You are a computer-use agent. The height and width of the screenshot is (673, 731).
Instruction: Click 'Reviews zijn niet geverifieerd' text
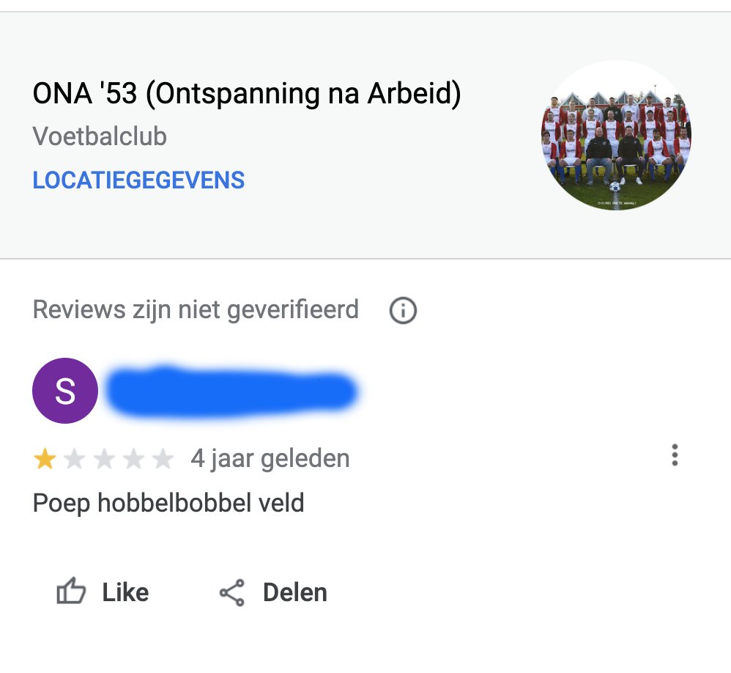tap(196, 310)
